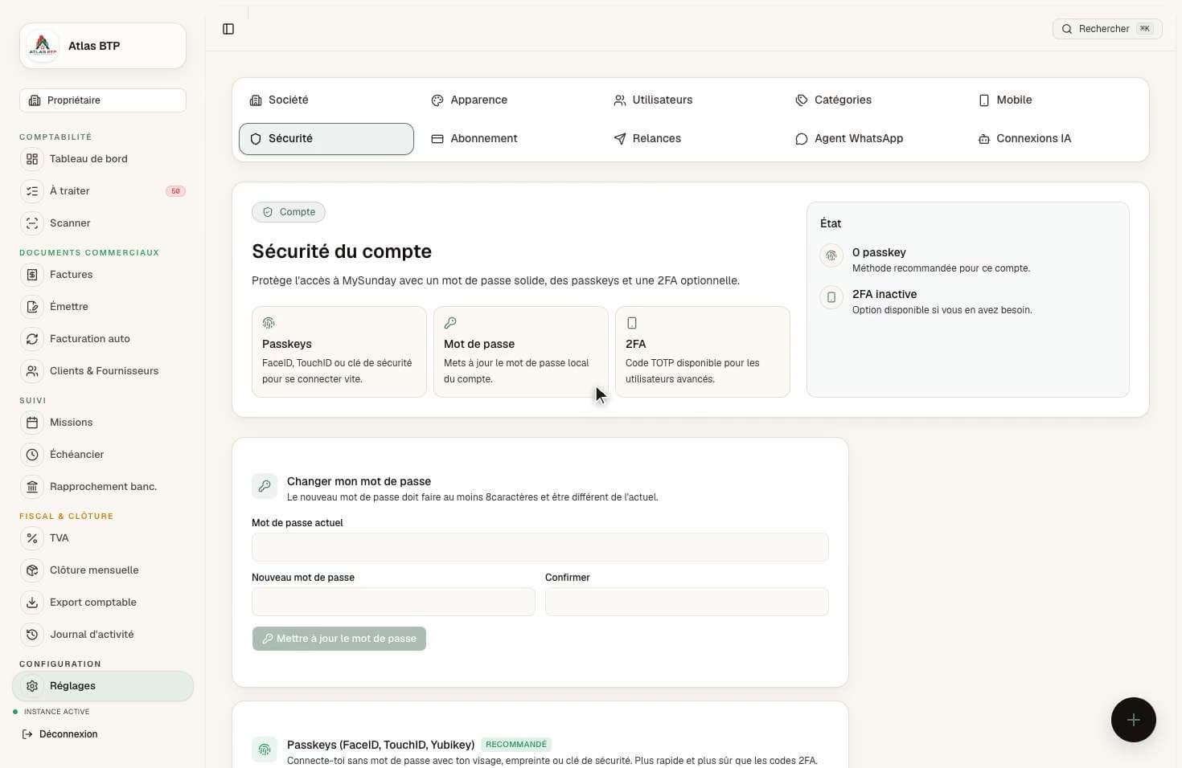Click the Factures document icon
This screenshot has height=768, width=1182.
(32, 275)
